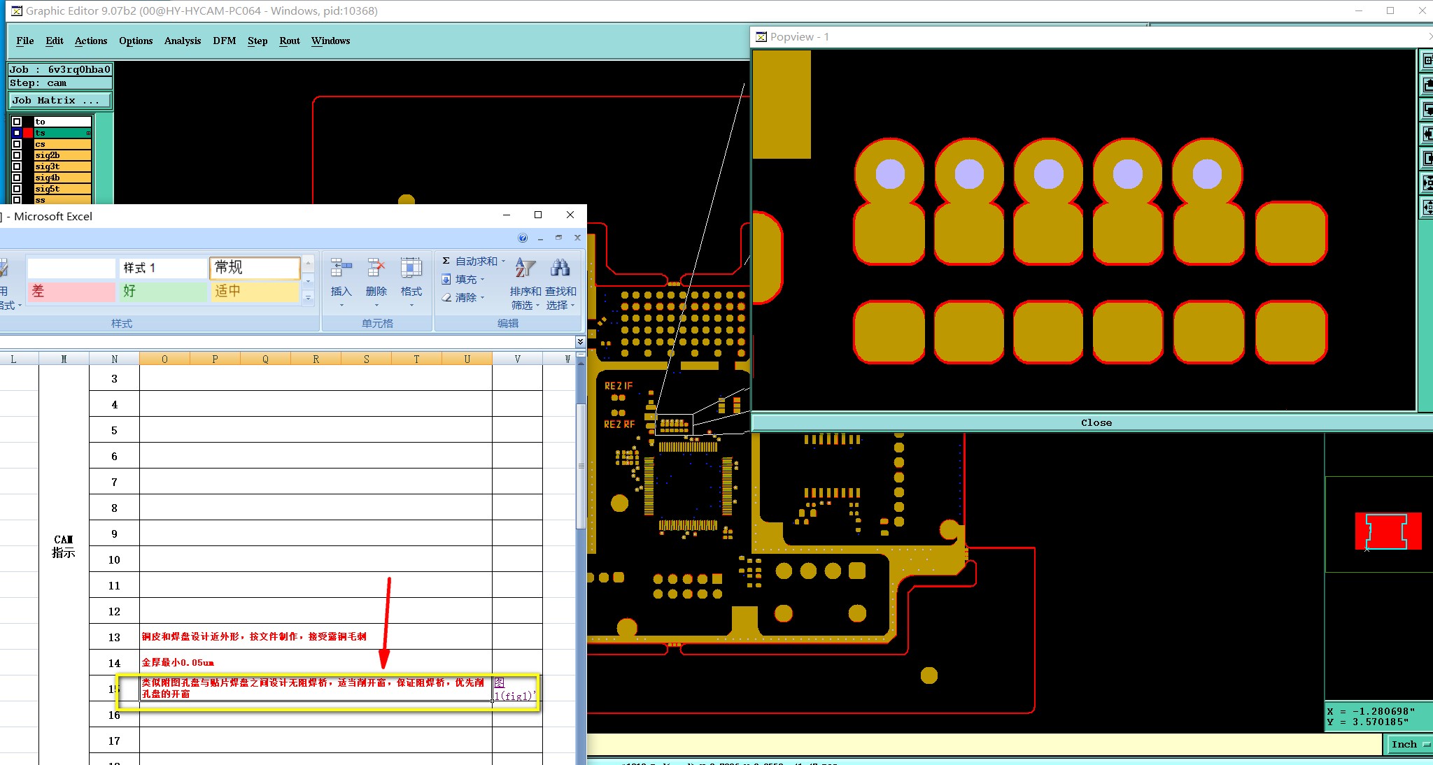
Task: Open the Analysis menu
Action: click(x=182, y=41)
